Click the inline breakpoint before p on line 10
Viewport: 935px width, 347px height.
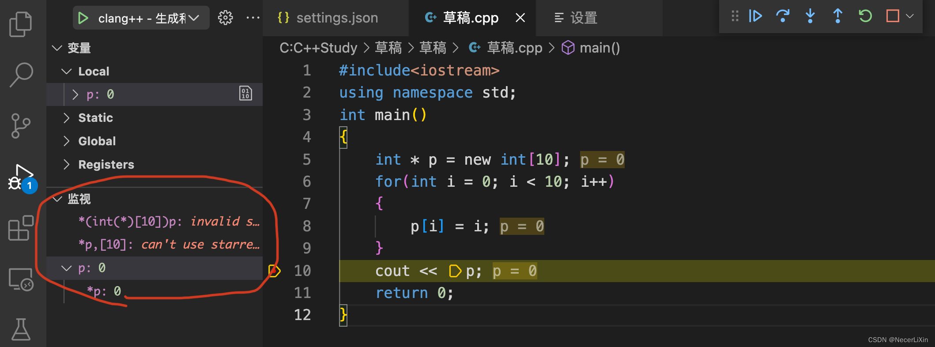click(x=455, y=271)
